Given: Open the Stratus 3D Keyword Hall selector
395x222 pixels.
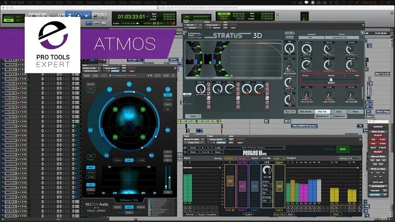Looking at the screenshot, I should (x=311, y=38).
